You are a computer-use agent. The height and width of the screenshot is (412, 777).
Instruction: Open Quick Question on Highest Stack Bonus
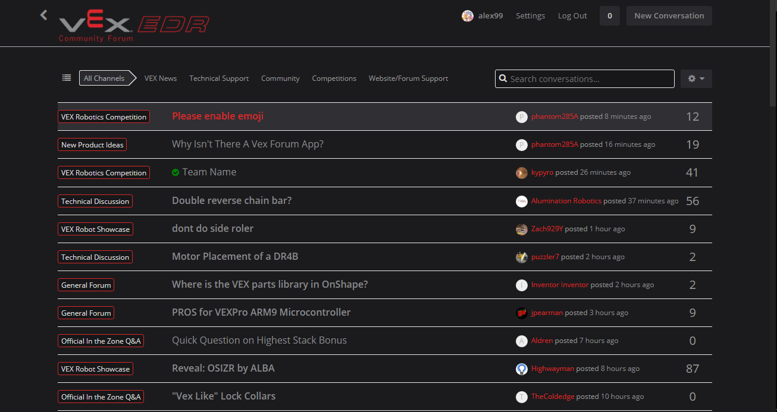pyautogui.click(x=259, y=341)
